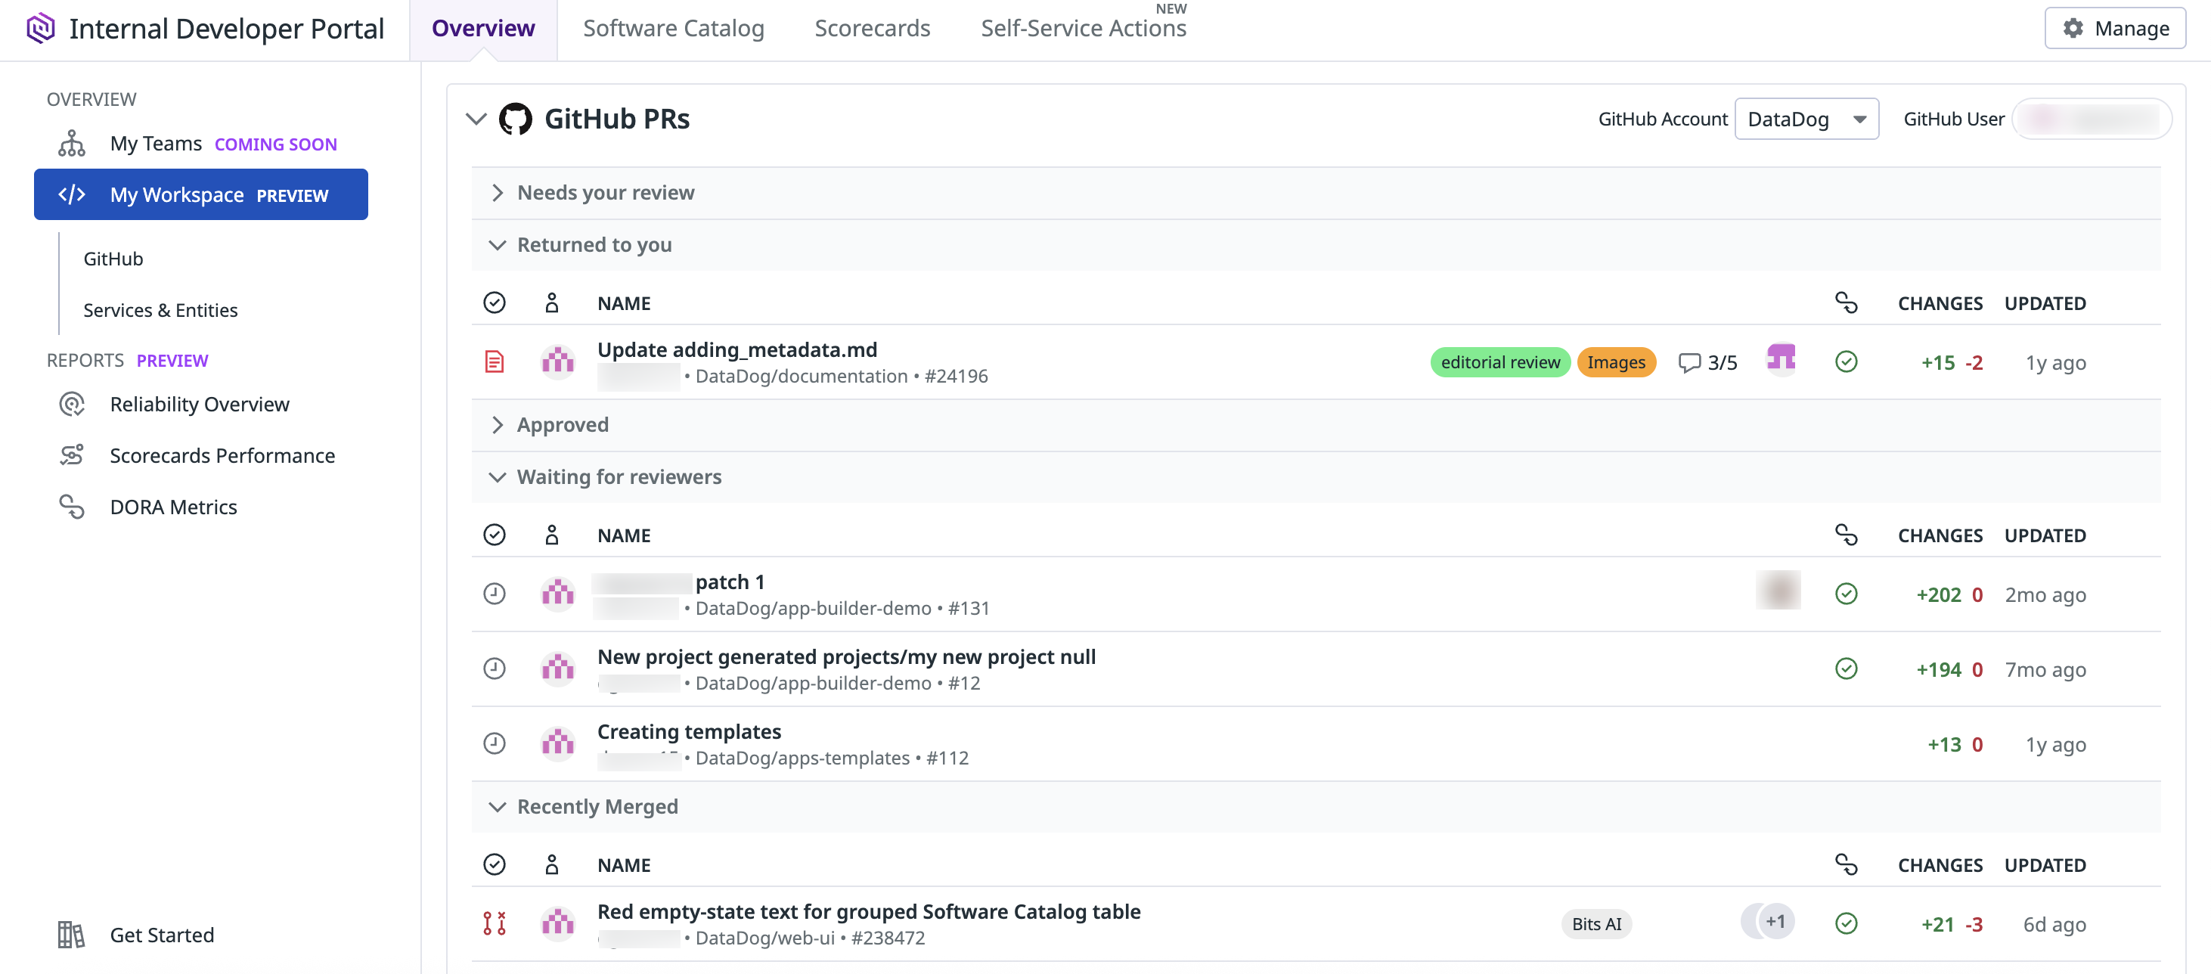This screenshot has height=974, width=2211.
Task: Open the GitHub Account DataDog dropdown
Action: pos(1806,119)
